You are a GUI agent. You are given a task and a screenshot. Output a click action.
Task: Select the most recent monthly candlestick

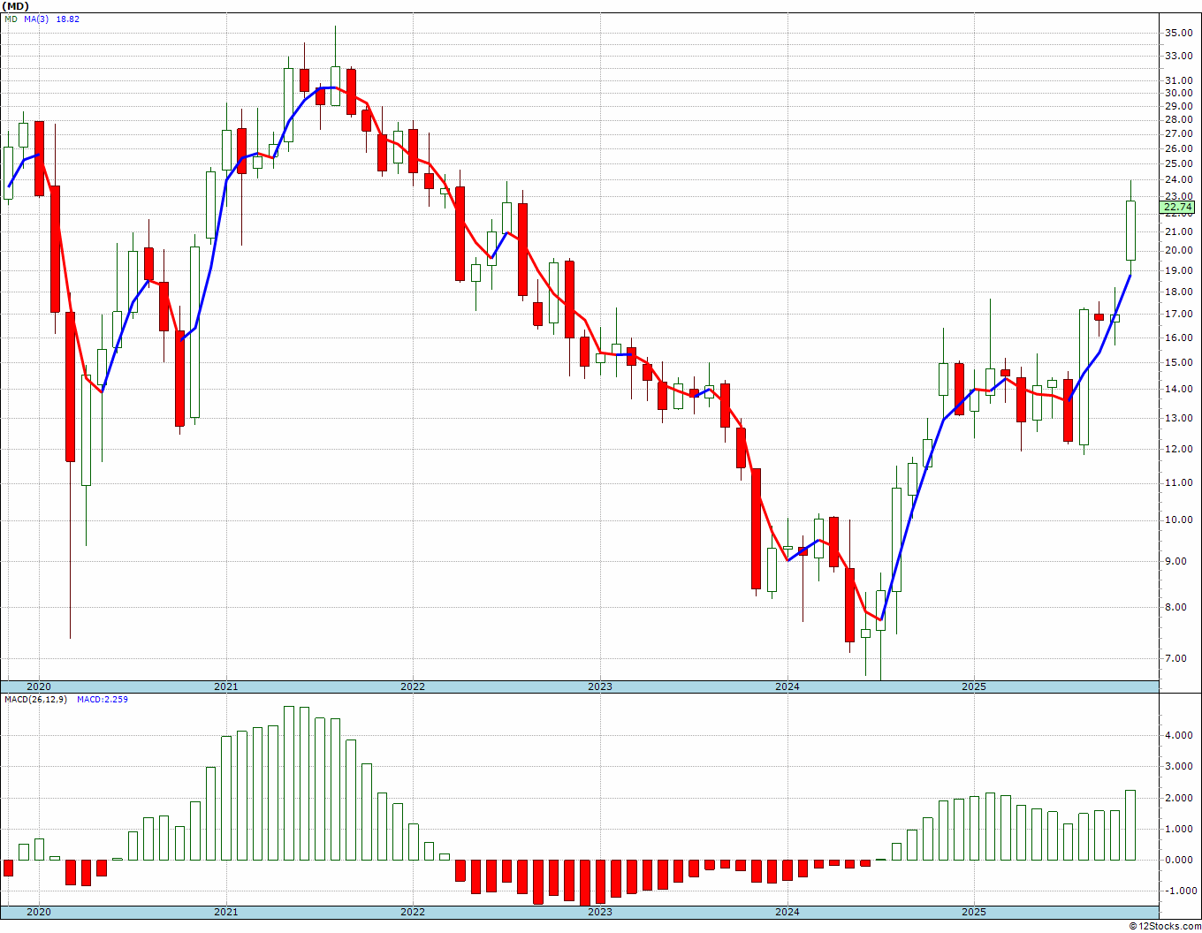pos(1130,231)
